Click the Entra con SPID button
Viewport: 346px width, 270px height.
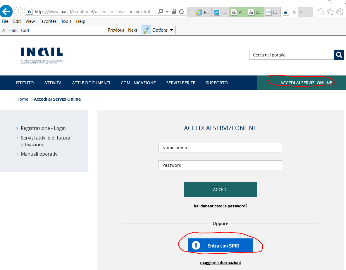tap(220, 245)
